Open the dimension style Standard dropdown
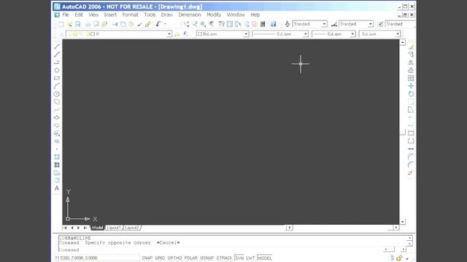Screen dimensions: 467x262 pyautogui.click(x=370, y=24)
